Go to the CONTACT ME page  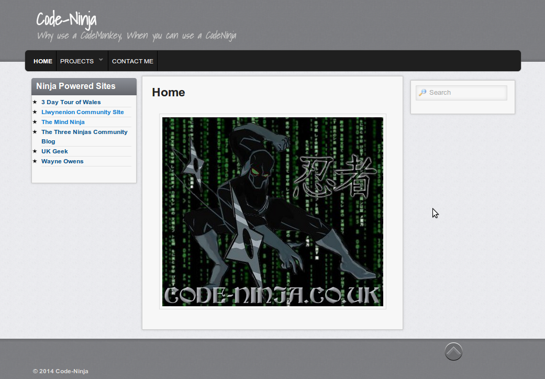[x=132, y=61]
